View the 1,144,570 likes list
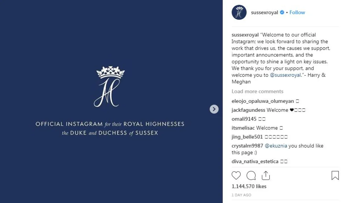 tap(249, 186)
